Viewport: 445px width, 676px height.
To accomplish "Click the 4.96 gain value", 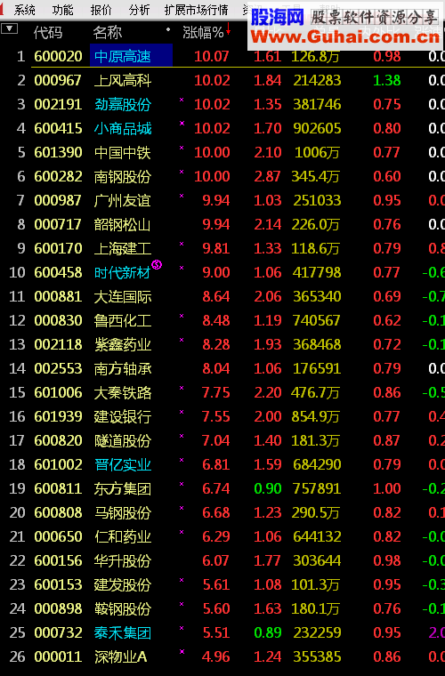I will 216,656.
